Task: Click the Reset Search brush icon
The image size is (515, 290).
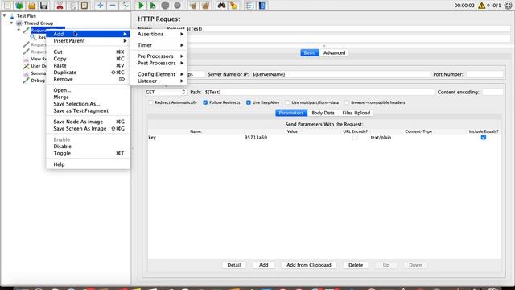Action: tap(234, 6)
